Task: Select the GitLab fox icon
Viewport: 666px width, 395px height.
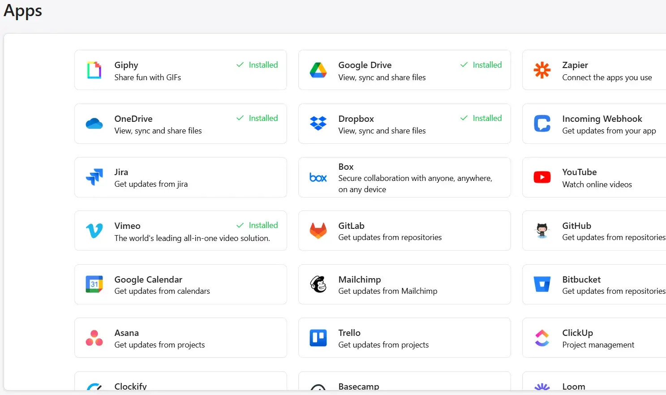Action: point(318,231)
